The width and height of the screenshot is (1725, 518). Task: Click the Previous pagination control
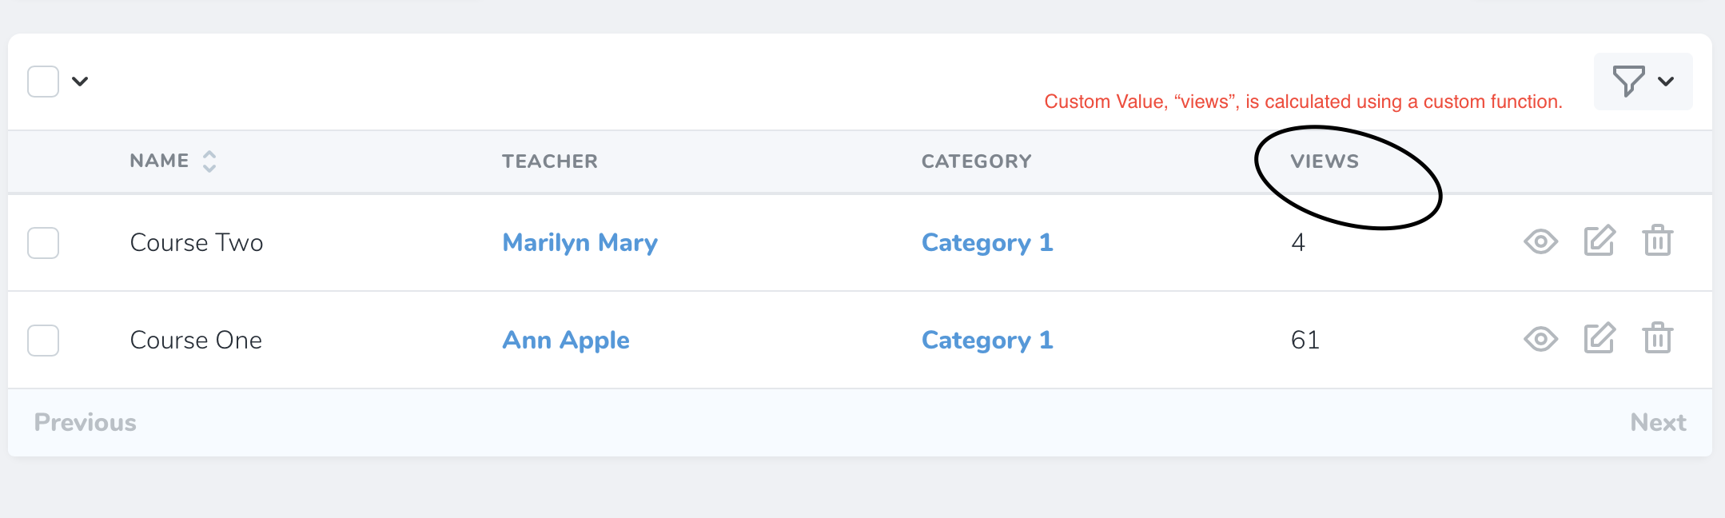[x=85, y=422]
